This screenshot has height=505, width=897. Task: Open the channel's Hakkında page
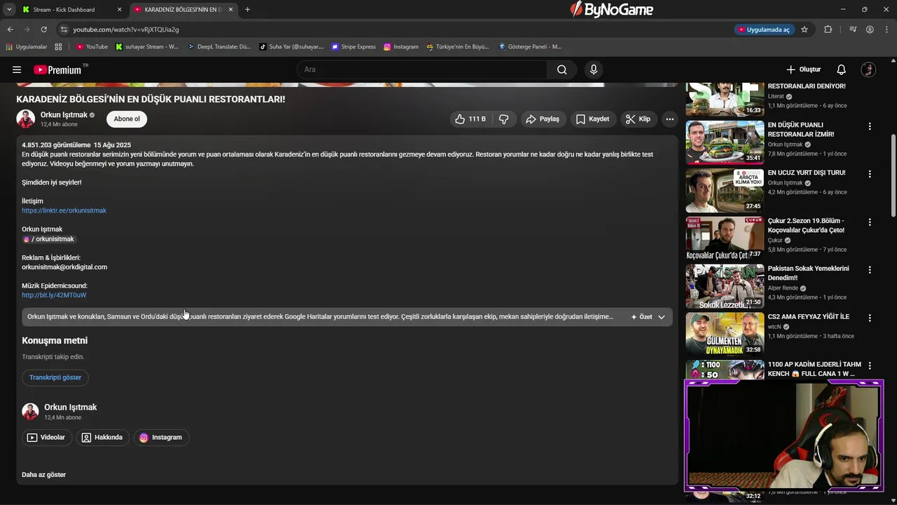pos(102,438)
